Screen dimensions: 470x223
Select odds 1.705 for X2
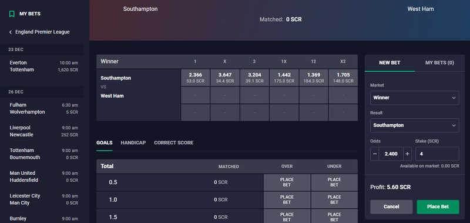[x=343, y=78]
